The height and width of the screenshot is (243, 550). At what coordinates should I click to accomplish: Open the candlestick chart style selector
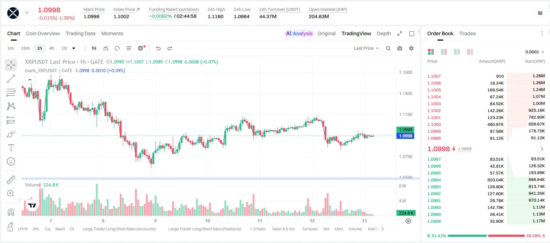pos(94,48)
